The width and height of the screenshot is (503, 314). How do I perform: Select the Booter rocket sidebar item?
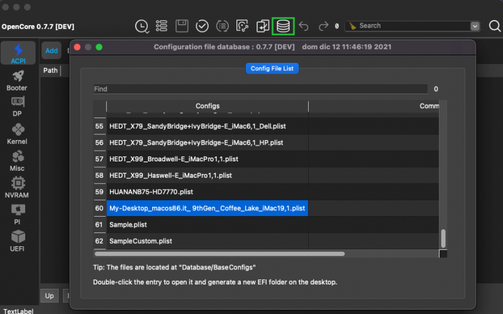click(x=17, y=80)
